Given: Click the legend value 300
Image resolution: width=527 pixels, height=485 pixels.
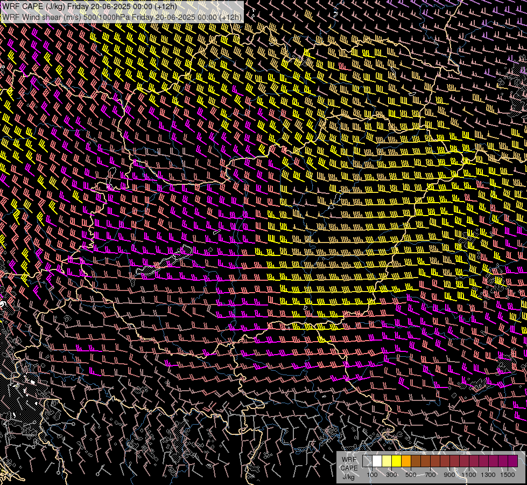Looking at the screenshot, I should click(391, 475).
